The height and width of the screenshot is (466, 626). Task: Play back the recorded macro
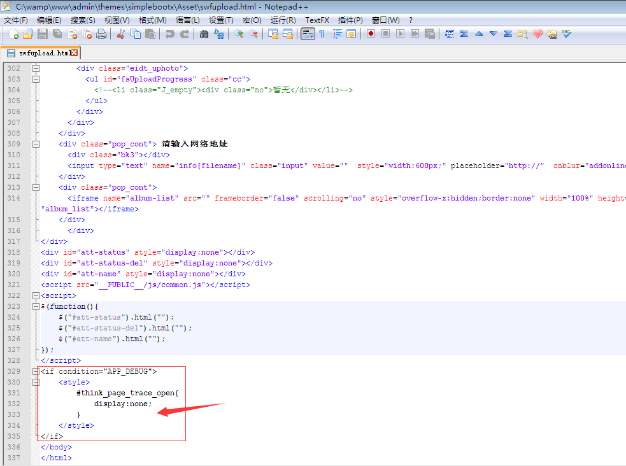(x=400, y=34)
